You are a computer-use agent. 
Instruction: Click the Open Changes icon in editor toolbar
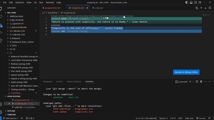coord(197,8)
